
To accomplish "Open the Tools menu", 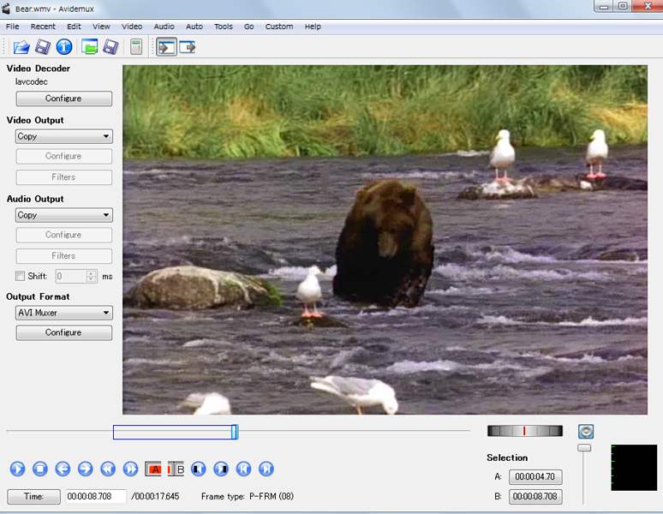I will 224,27.
